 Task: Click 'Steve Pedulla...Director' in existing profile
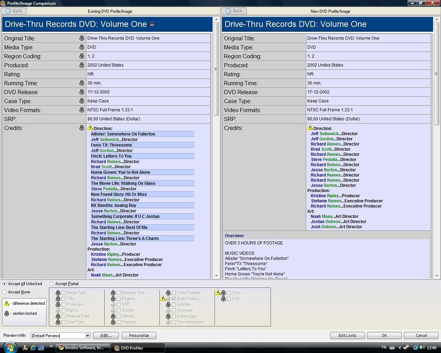113,189
